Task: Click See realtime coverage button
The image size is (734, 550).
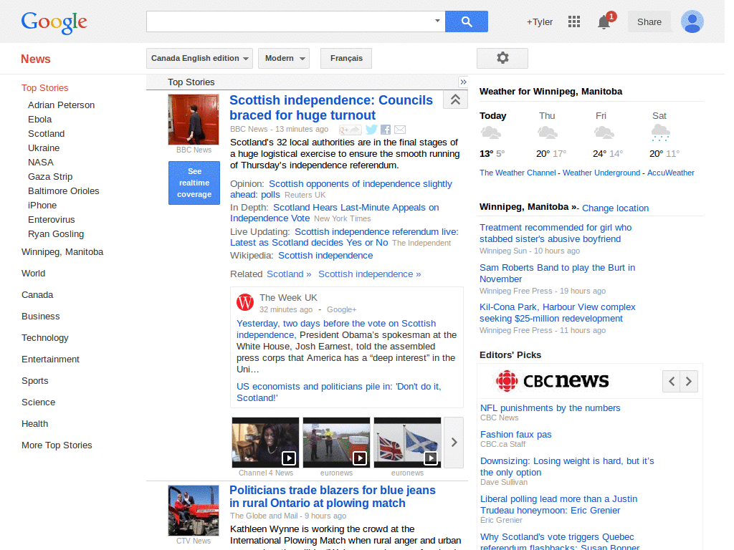Action: 194,183
